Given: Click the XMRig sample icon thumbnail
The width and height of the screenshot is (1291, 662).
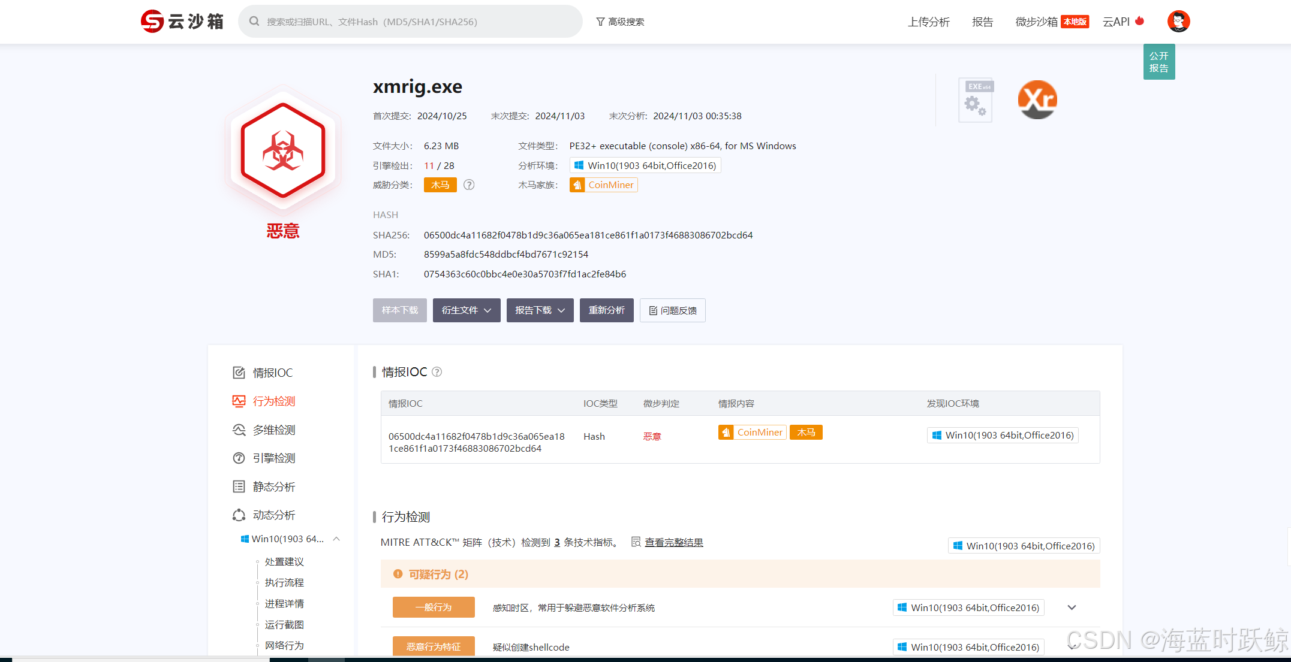Looking at the screenshot, I should point(1037,99).
